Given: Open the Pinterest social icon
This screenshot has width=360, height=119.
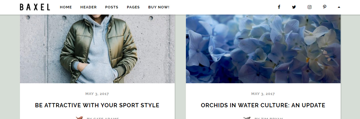Looking at the screenshot, I should point(325,7).
